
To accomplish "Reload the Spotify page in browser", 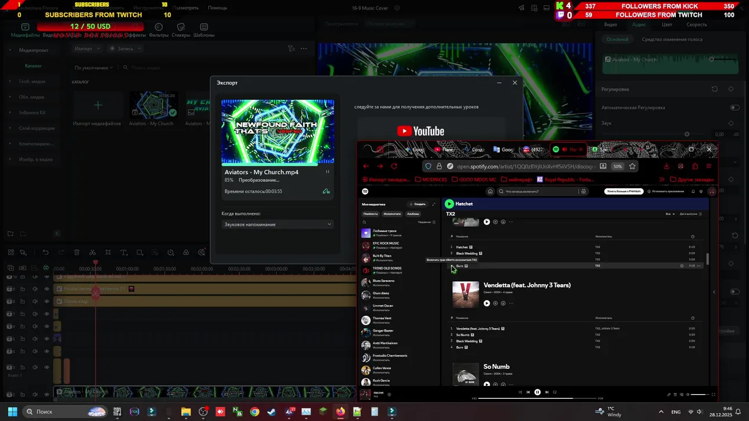I will [x=394, y=166].
